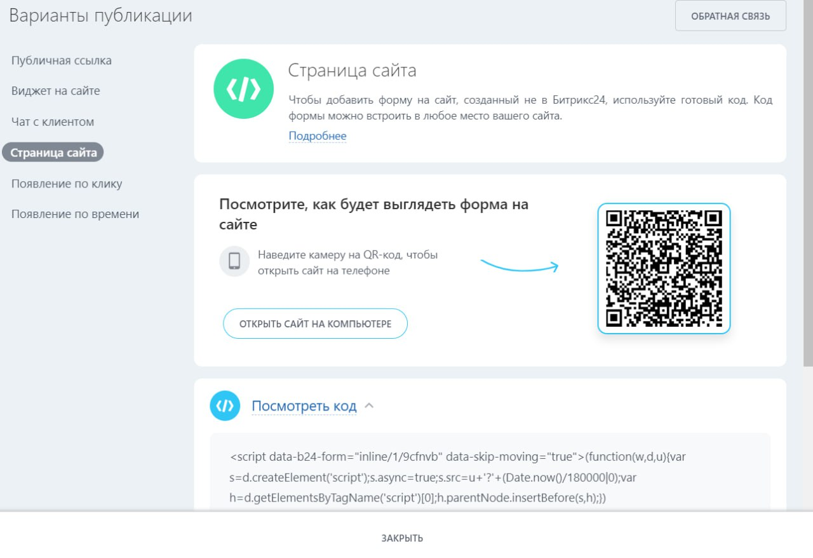This screenshot has height=558, width=813.
Task: Select Появление по времени menu item
Action: pos(75,214)
